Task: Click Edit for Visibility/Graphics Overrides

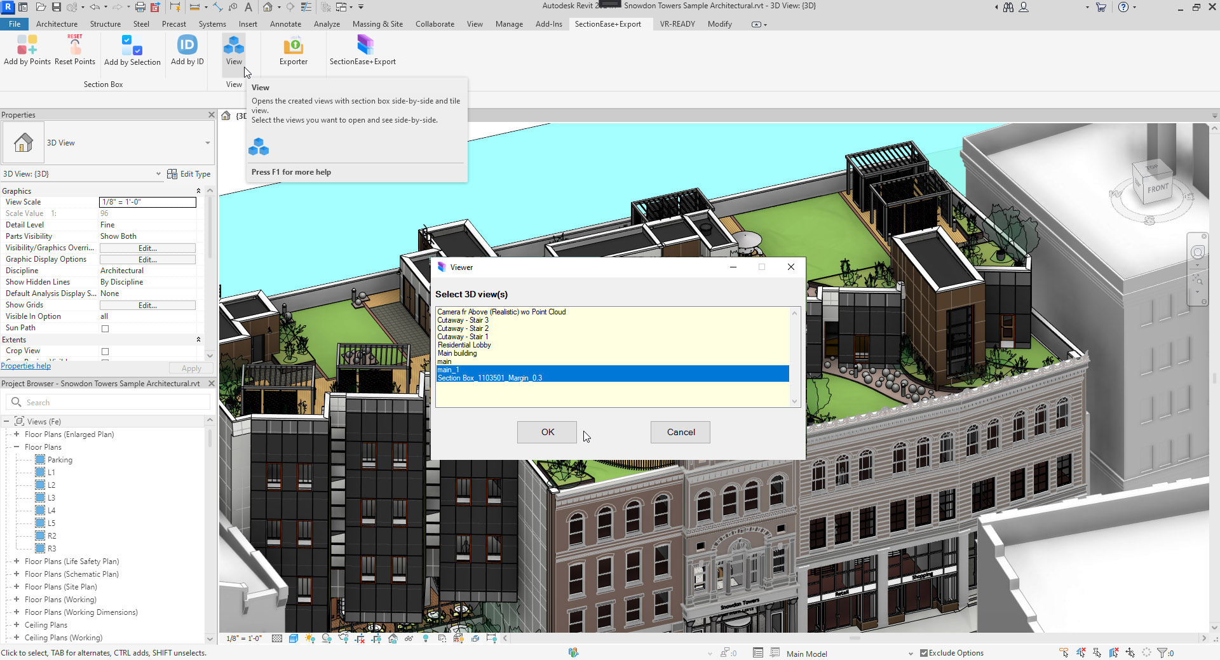Action: [147, 248]
